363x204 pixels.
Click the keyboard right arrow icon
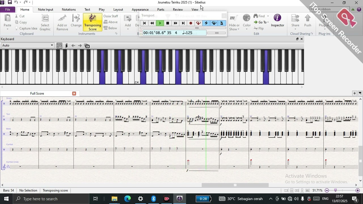(80, 46)
